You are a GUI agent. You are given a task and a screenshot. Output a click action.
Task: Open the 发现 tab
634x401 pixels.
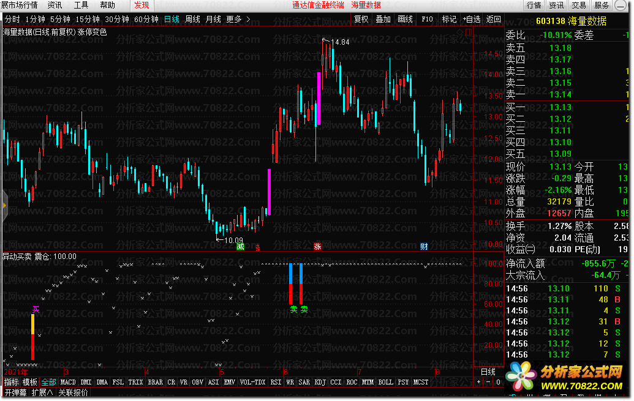pos(142,6)
